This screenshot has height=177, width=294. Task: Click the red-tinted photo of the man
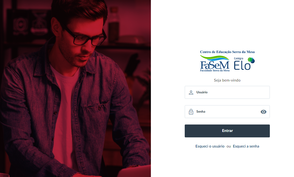click(75, 88)
